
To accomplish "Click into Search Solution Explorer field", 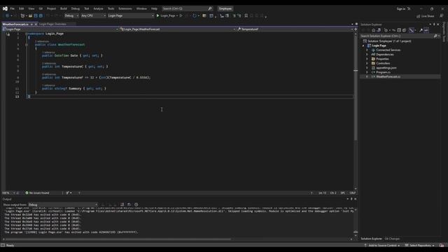I will point(397,36).
